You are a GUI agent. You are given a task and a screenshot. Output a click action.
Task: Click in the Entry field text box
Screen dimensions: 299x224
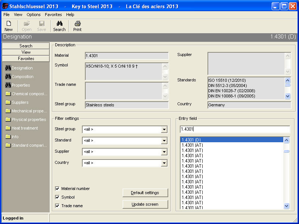(x=235, y=129)
